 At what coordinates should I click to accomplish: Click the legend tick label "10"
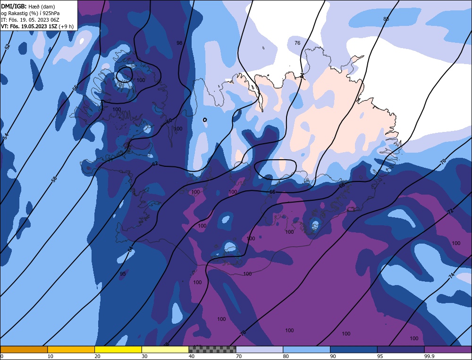51,356
